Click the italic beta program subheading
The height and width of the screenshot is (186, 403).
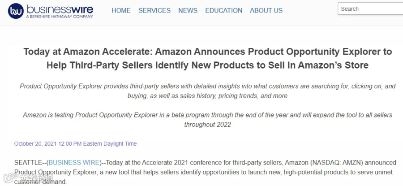(208, 120)
